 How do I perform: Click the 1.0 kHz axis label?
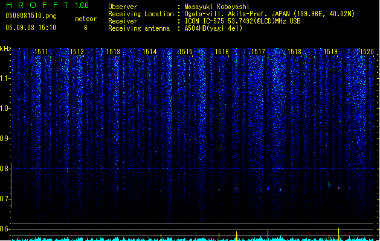tap(5, 108)
